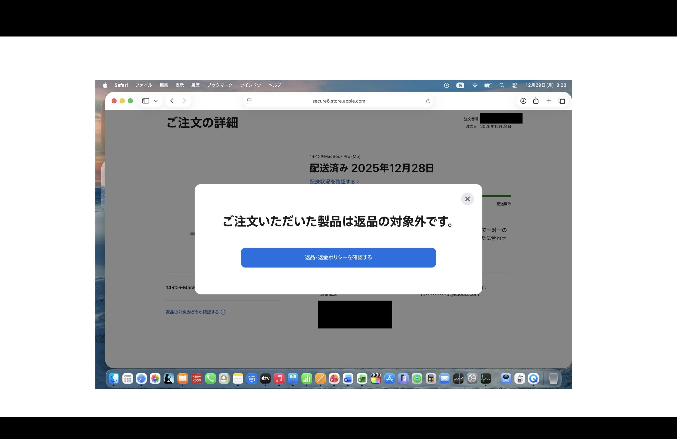
Task: Open Photos from the Dock
Action: (x=155, y=378)
